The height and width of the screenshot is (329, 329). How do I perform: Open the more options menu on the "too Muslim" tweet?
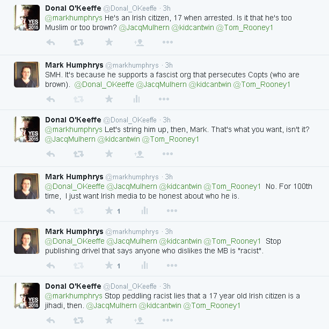click(164, 42)
